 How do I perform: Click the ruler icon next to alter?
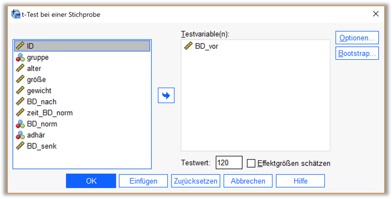point(20,68)
